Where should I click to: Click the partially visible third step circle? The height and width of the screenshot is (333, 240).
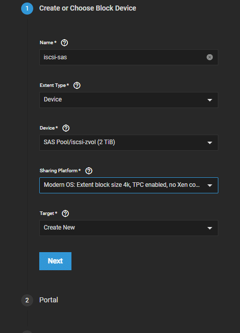tap(27, 331)
